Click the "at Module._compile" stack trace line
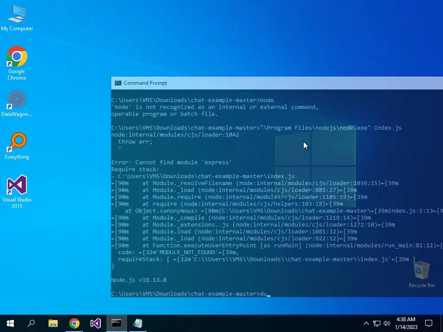 pos(241,218)
